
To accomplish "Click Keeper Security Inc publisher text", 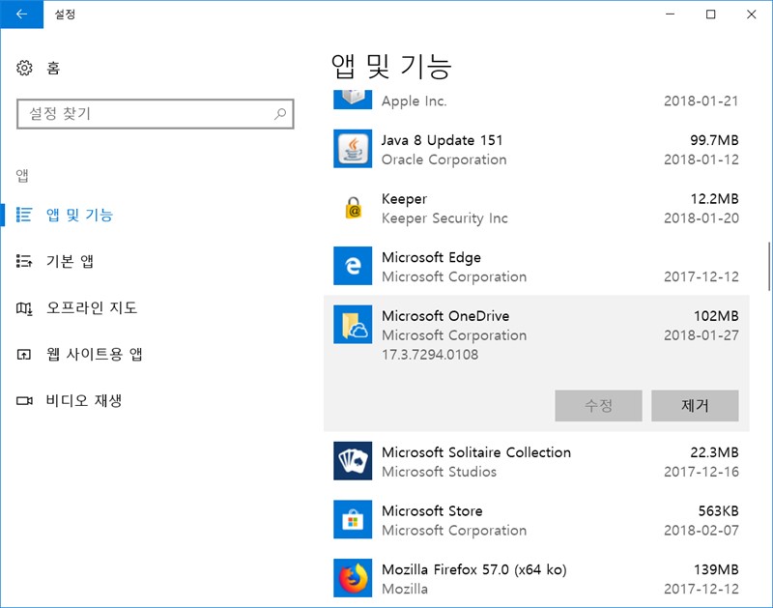I will (x=444, y=218).
